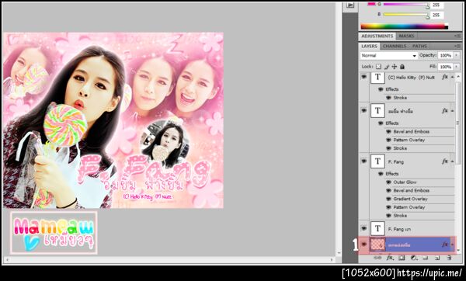
Task: Enable Lock position icon
Action: [x=395, y=67]
